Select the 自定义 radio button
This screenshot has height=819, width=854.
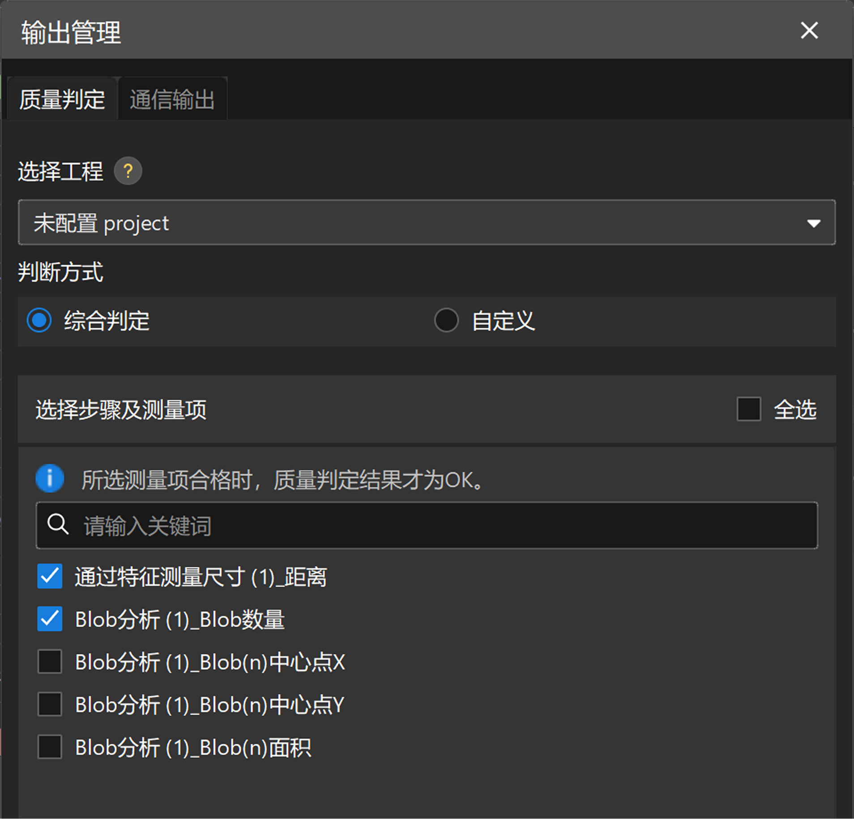tap(446, 320)
